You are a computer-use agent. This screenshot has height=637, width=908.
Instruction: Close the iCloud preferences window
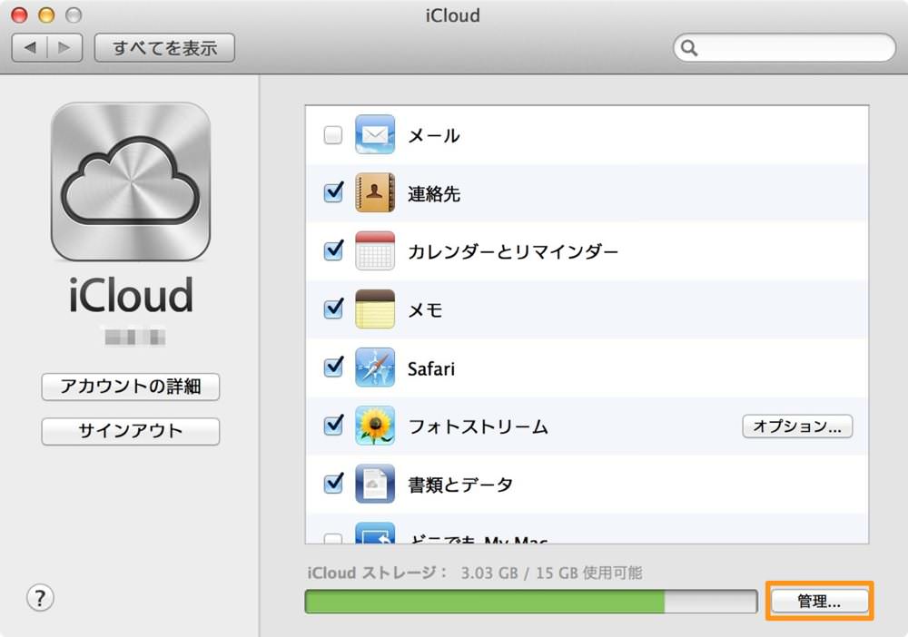coord(19,15)
